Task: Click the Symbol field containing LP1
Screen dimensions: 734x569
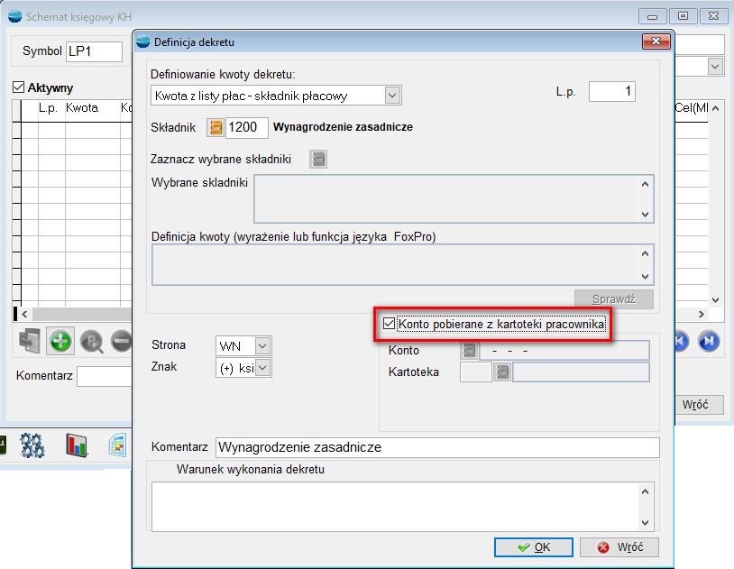Action: pyautogui.click(x=94, y=51)
